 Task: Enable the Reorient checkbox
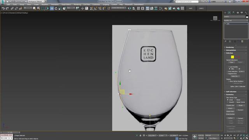coord(237,110)
